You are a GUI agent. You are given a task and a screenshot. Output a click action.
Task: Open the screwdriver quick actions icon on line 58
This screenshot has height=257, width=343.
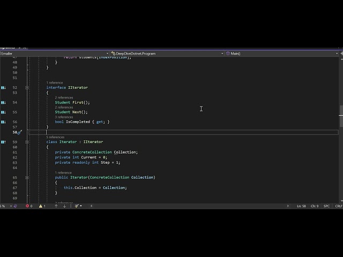[x=20, y=132]
